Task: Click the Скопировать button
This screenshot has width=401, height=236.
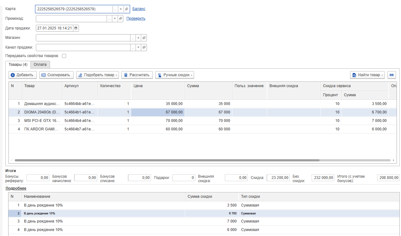Action: (x=57, y=75)
